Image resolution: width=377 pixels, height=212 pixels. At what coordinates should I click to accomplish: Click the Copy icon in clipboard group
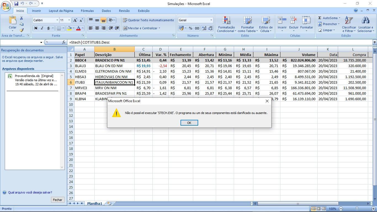(x=22, y=24)
